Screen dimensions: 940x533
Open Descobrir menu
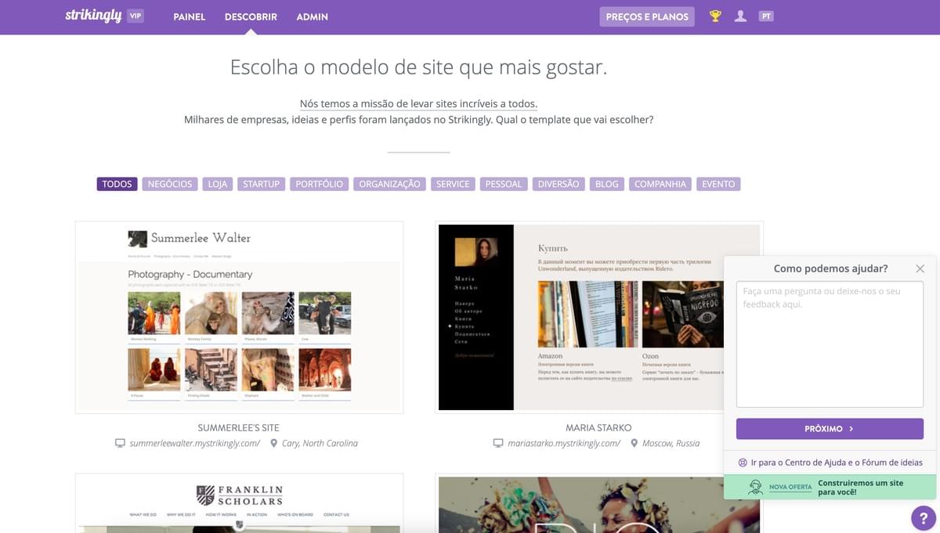(x=251, y=16)
